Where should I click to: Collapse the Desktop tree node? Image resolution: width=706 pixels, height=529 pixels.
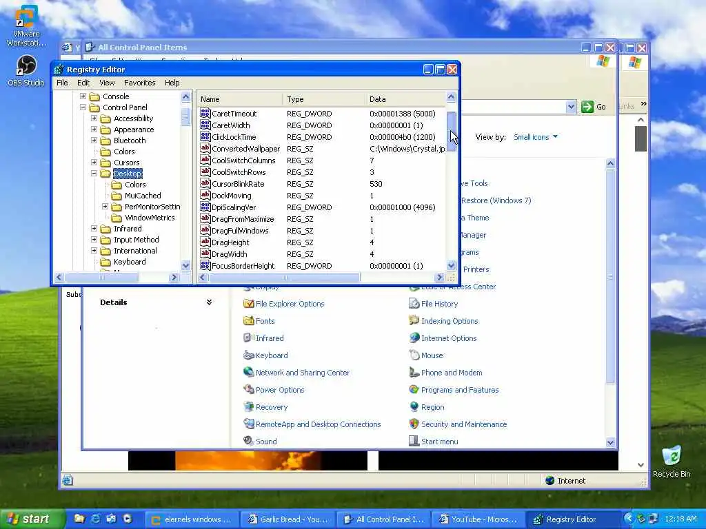(94, 174)
